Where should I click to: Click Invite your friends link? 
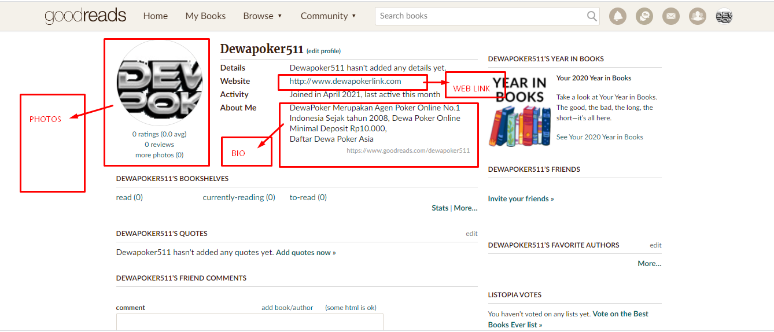[x=521, y=198]
